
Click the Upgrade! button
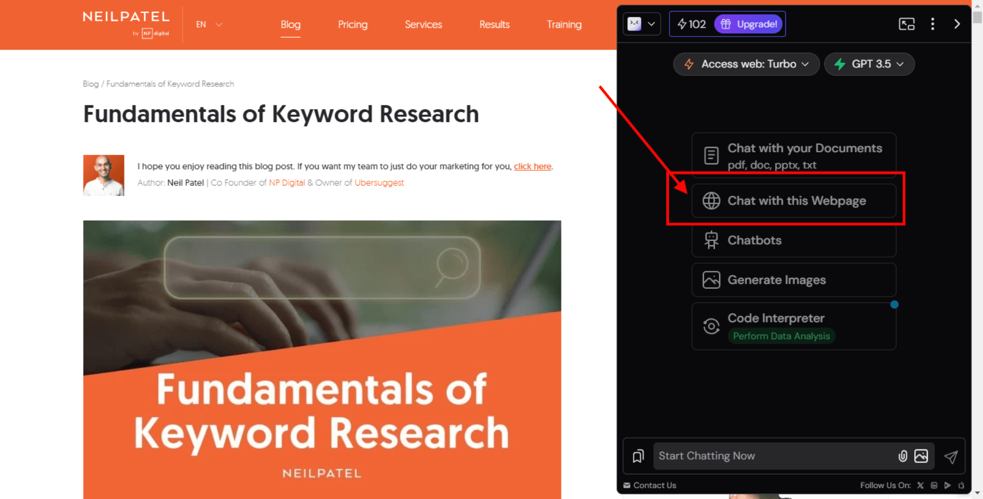749,24
